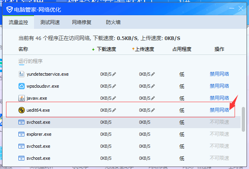
Task: Disable network for wpscloudsvr.exe
Action: pos(219,86)
